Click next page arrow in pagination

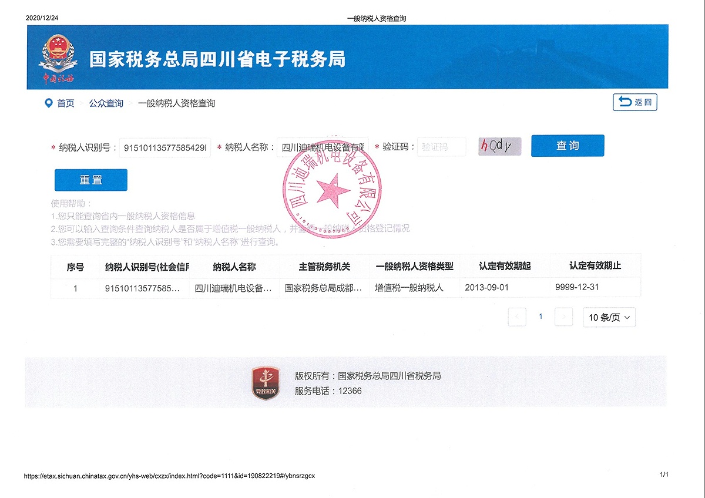pyautogui.click(x=563, y=317)
